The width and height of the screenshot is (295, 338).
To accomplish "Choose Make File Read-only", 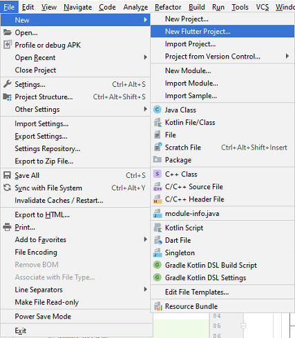I will [x=75, y=302].
